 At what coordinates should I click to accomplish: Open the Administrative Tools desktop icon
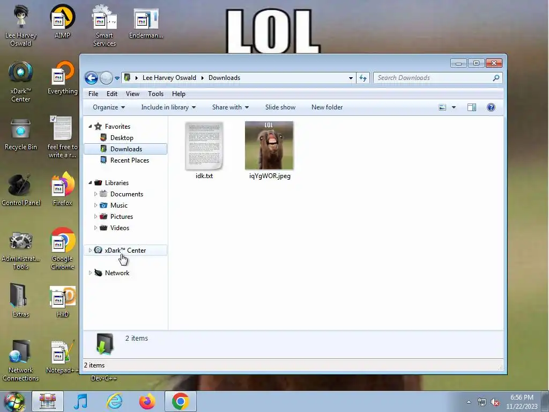click(21, 249)
